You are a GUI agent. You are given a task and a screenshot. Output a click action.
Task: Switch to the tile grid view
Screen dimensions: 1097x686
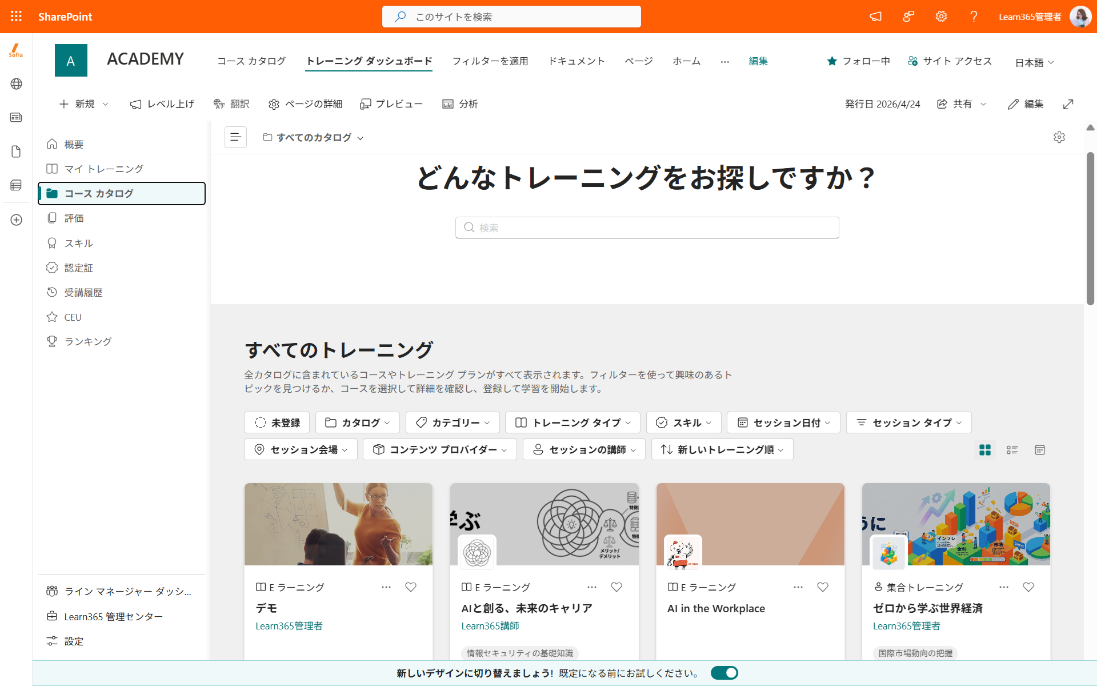(985, 450)
